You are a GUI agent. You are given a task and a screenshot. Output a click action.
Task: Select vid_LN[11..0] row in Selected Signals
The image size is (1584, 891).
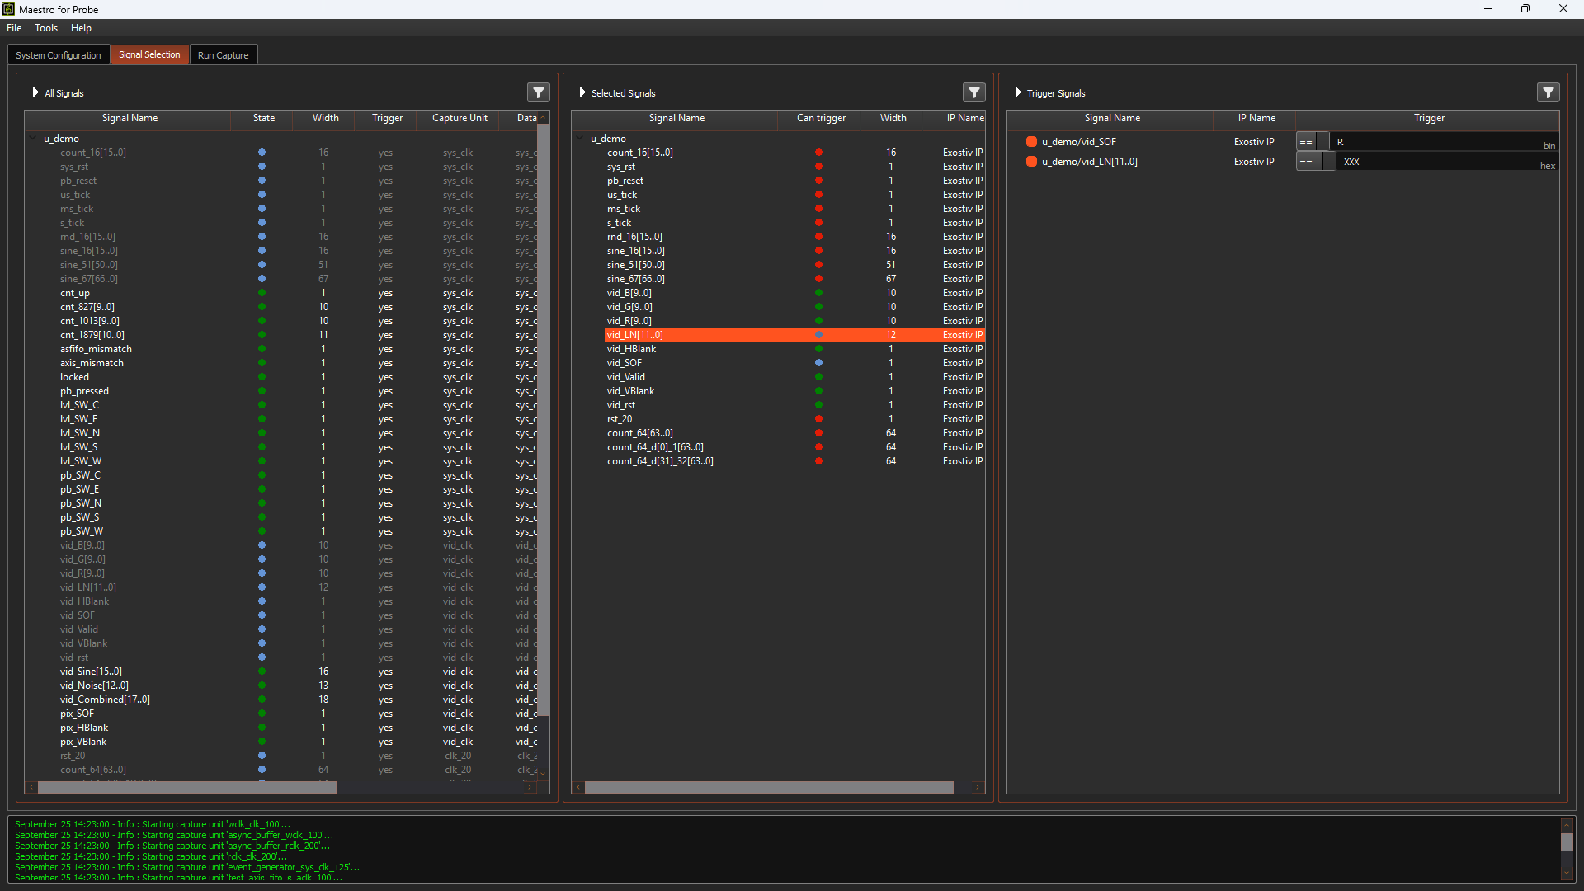coord(794,335)
